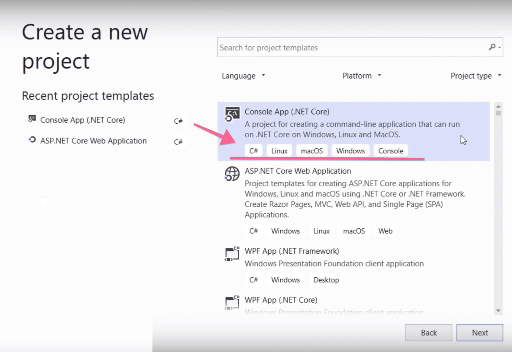Click the Linux tag under Console App
Viewport: 512px width, 352px height.
280,151
